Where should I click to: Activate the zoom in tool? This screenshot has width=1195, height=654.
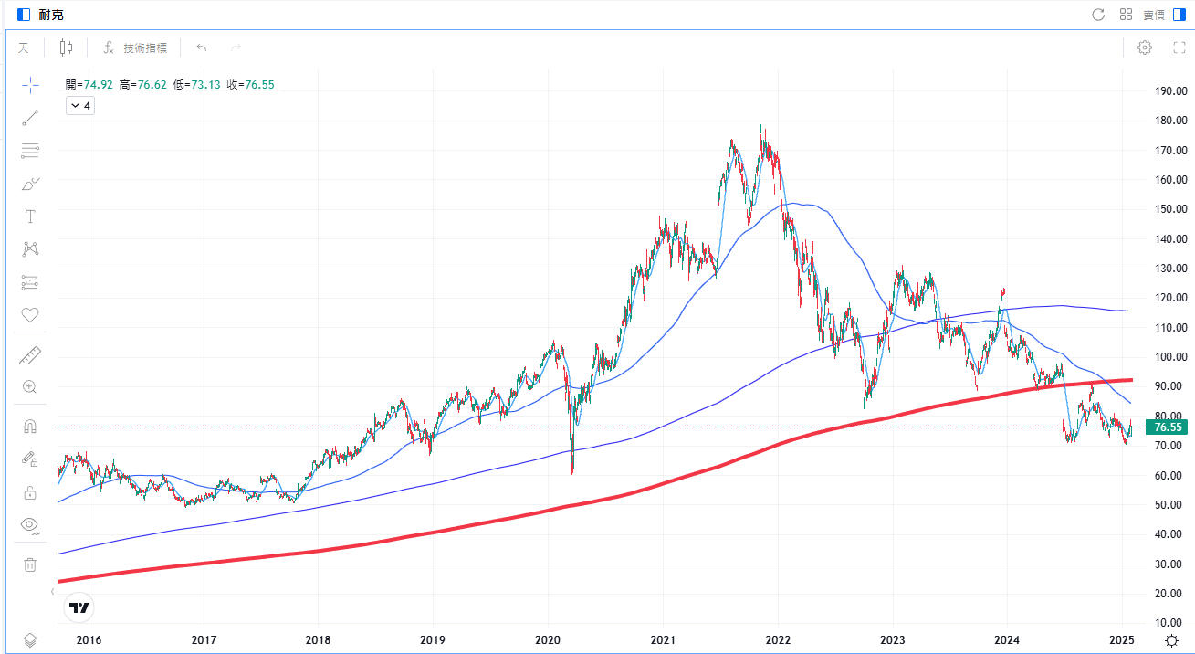[x=30, y=387]
